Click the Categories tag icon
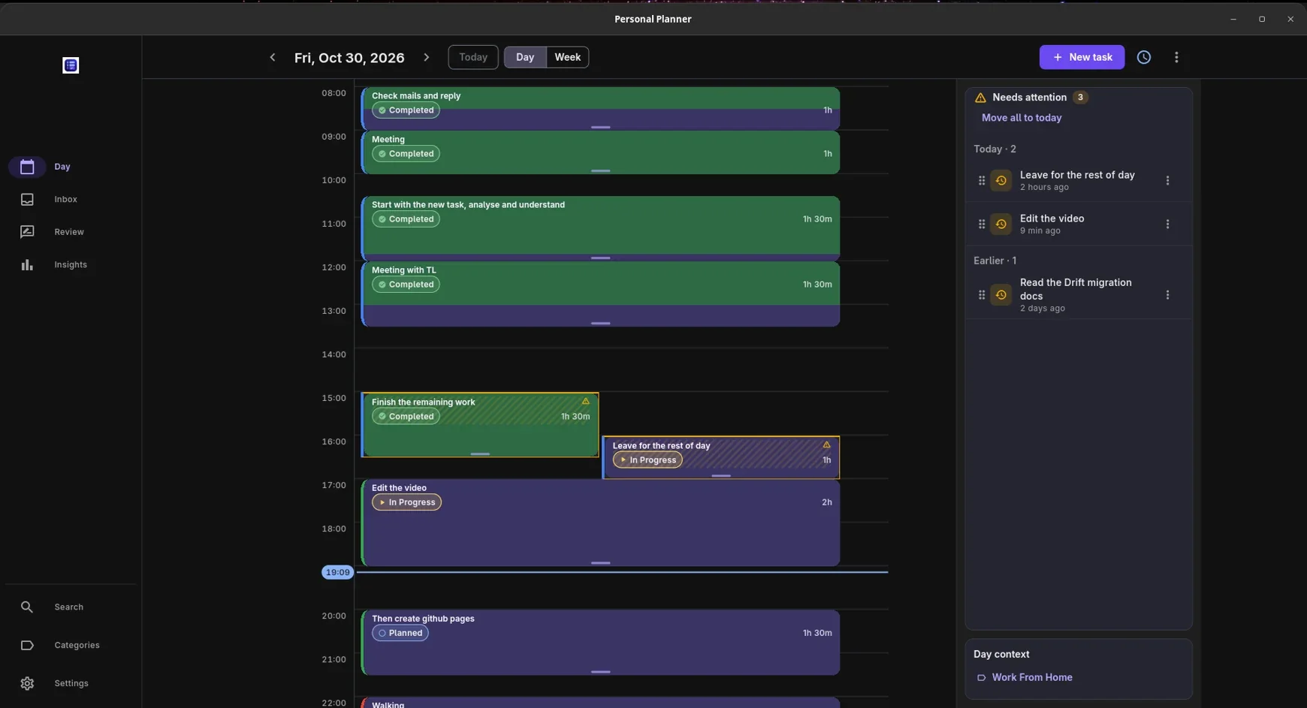The width and height of the screenshot is (1307, 708). coord(27,645)
